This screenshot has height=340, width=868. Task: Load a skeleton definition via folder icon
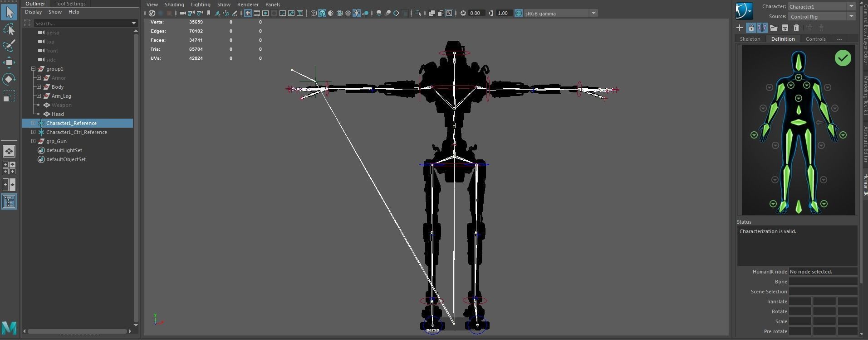[x=774, y=28]
